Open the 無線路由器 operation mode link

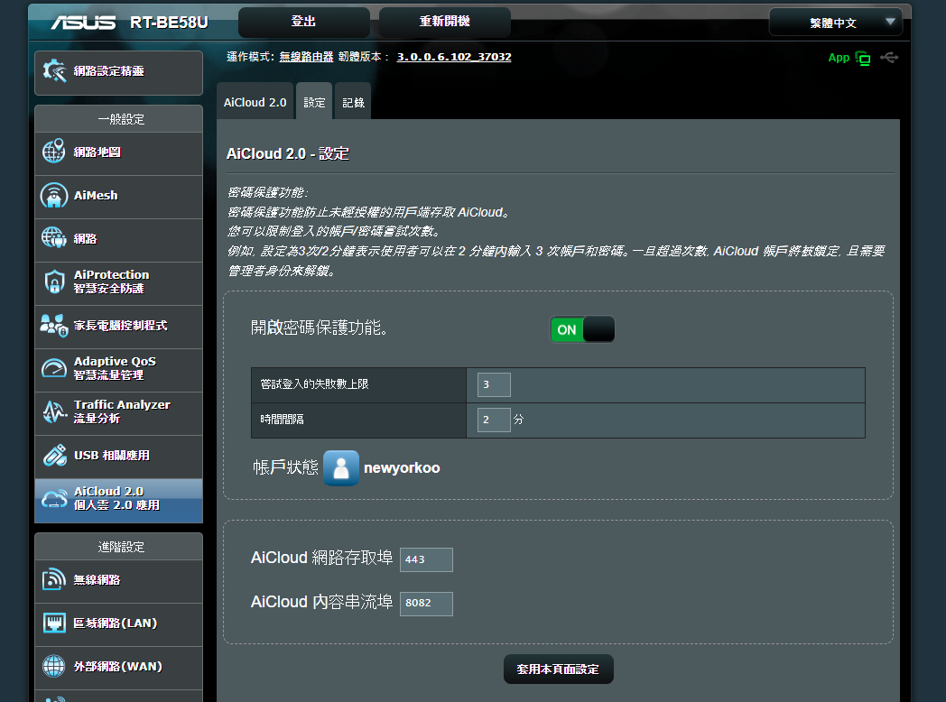(x=307, y=57)
